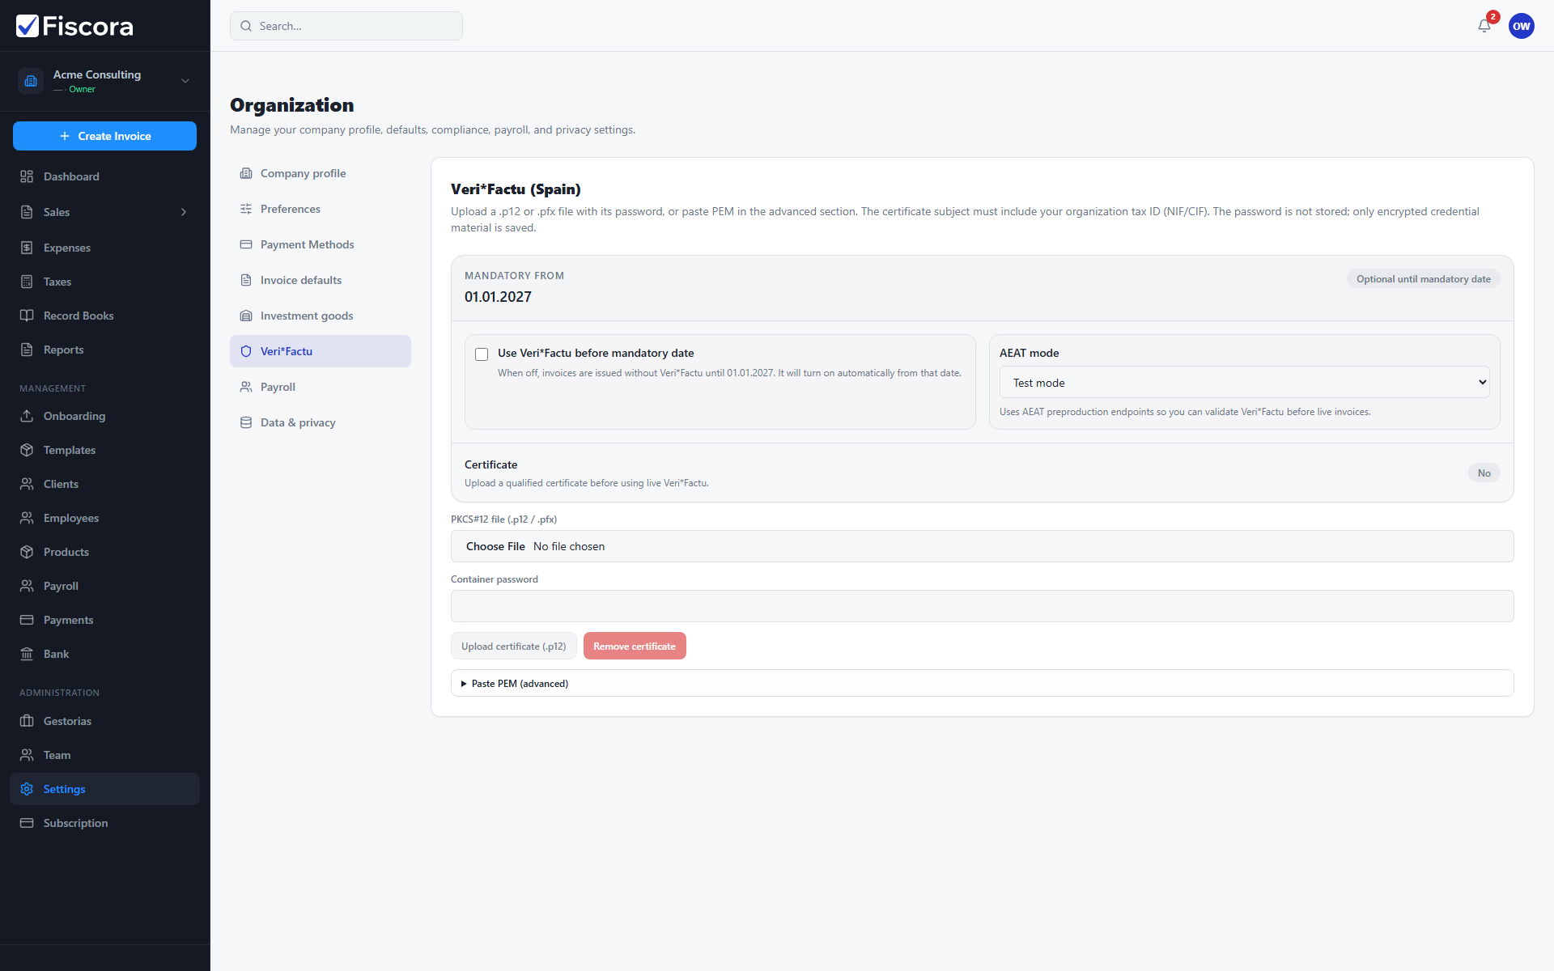Click the Record Books book icon
This screenshot has height=971, width=1554.
click(x=27, y=316)
